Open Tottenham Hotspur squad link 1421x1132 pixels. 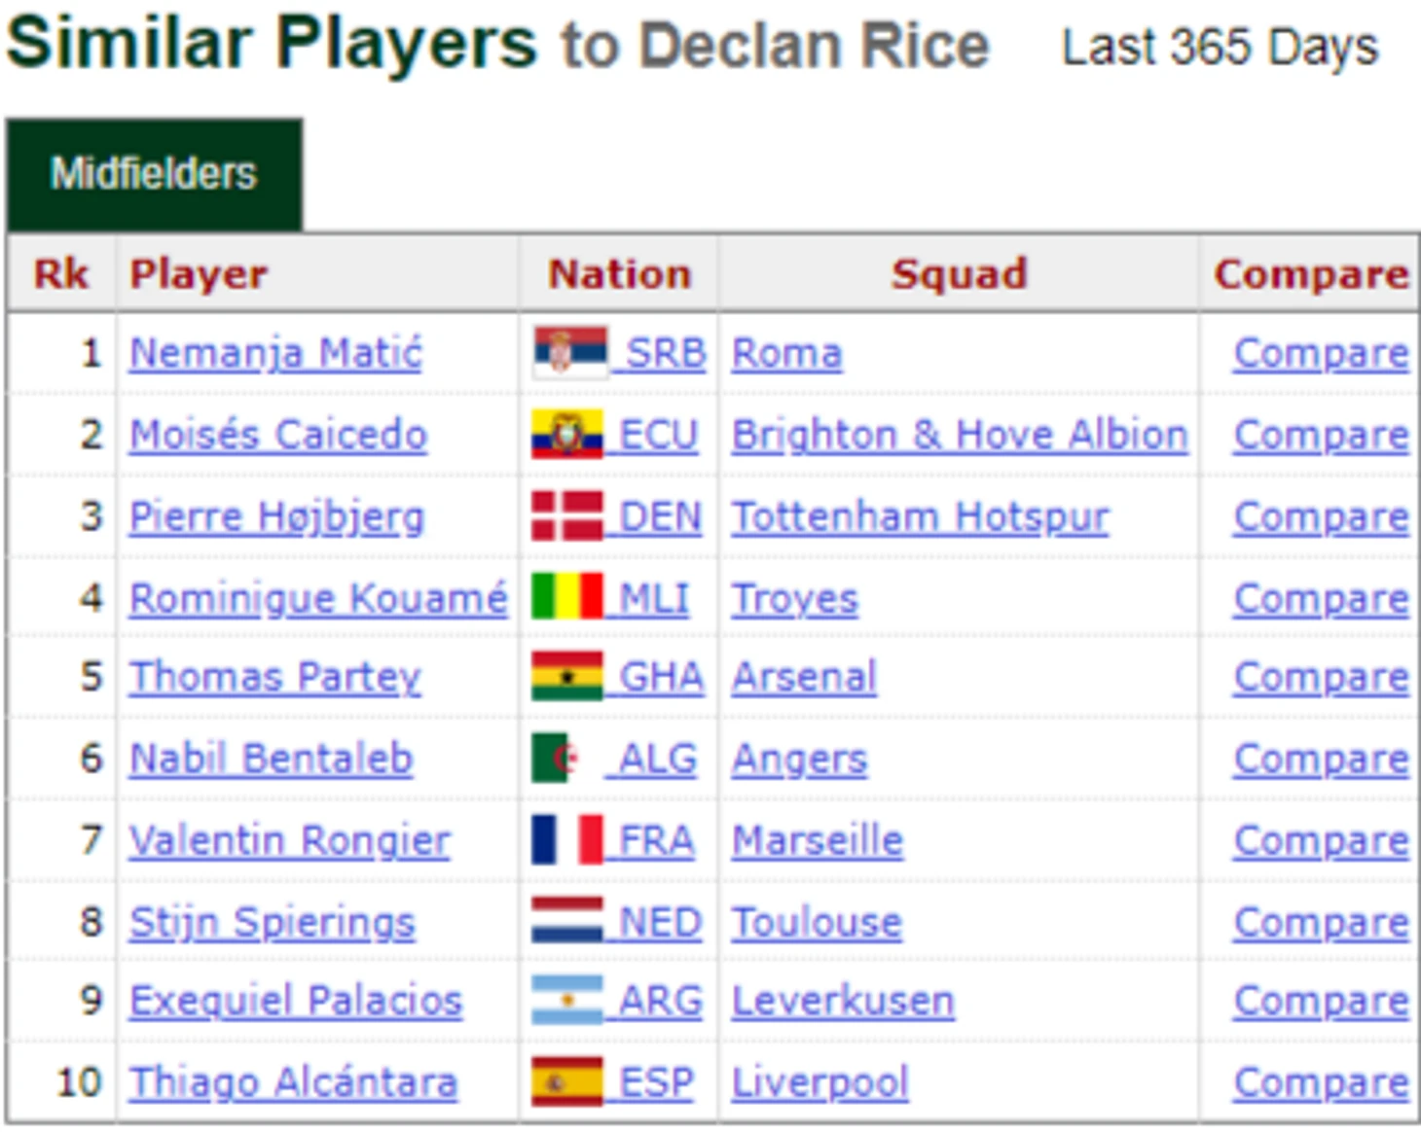(920, 516)
